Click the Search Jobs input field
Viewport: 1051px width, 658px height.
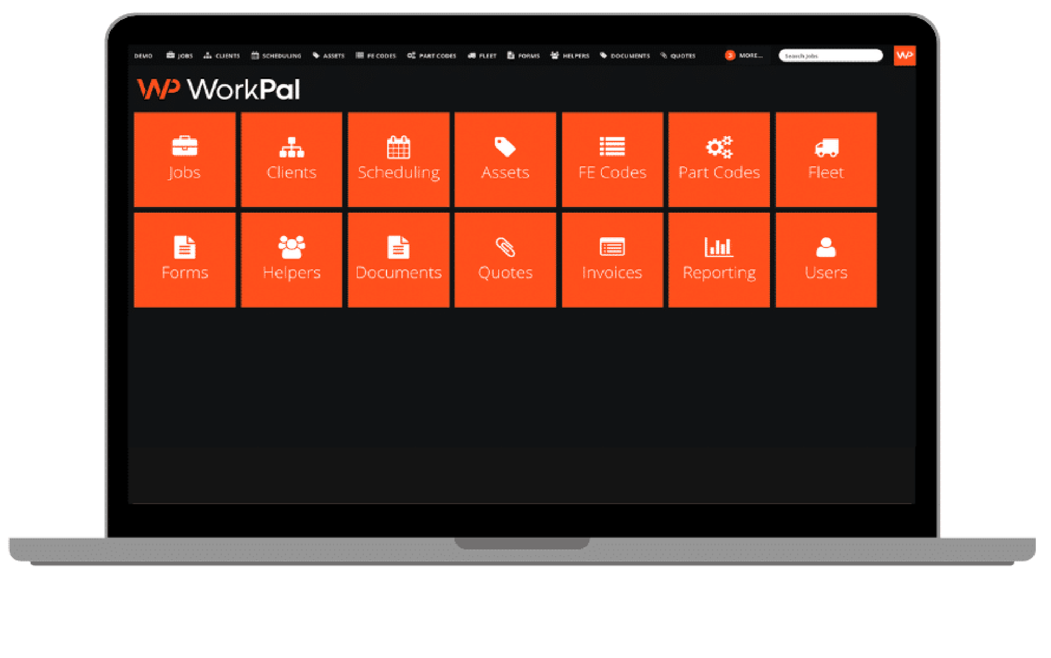[830, 56]
